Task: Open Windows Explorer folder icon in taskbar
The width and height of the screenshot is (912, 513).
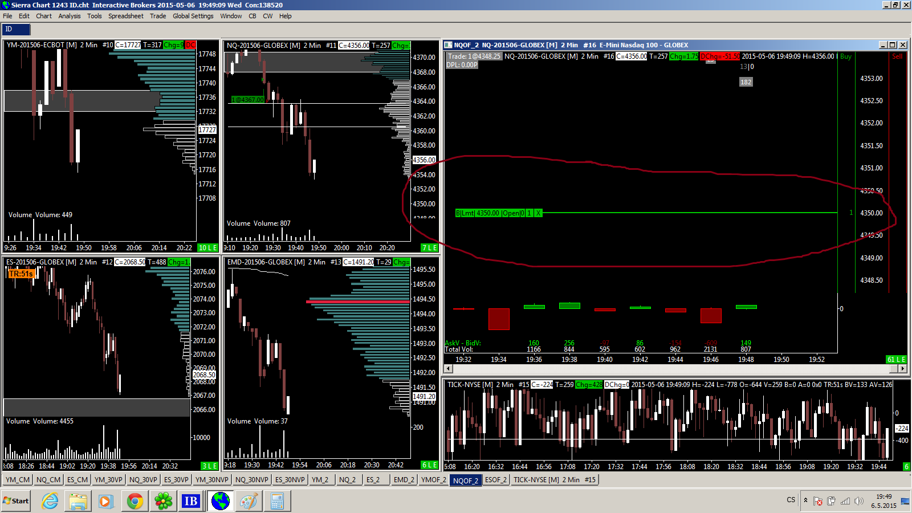Action: click(x=78, y=501)
